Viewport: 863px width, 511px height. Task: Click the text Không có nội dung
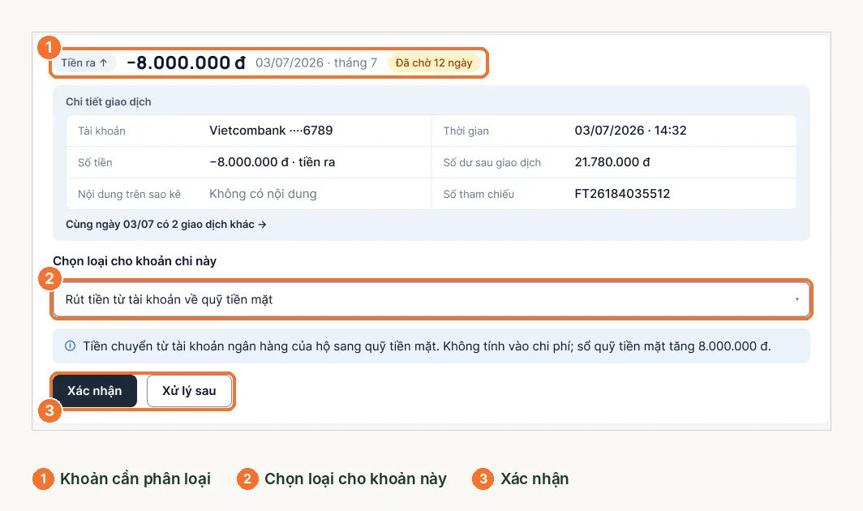point(263,194)
